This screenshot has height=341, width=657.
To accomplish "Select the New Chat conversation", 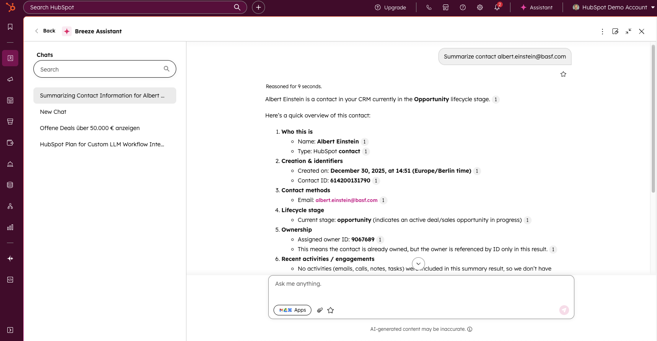I will (x=53, y=112).
